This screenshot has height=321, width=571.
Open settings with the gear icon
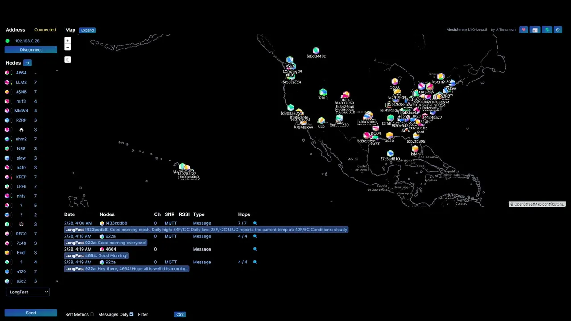click(558, 30)
